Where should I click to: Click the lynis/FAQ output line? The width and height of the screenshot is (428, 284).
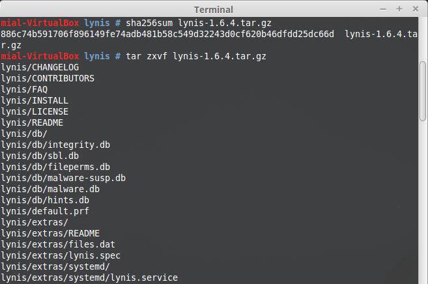pos(24,89)
